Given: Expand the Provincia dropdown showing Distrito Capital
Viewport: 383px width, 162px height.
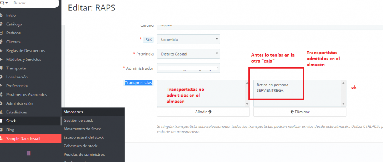Looking at the screenshot, I should (188, 54).
